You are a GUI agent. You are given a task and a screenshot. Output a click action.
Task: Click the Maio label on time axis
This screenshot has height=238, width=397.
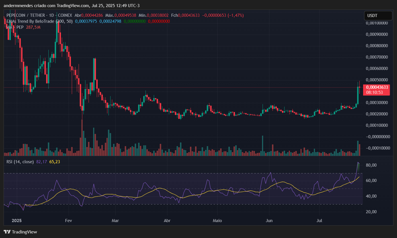217,221
